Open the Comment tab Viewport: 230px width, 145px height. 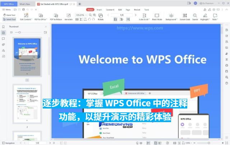point(110,9)
